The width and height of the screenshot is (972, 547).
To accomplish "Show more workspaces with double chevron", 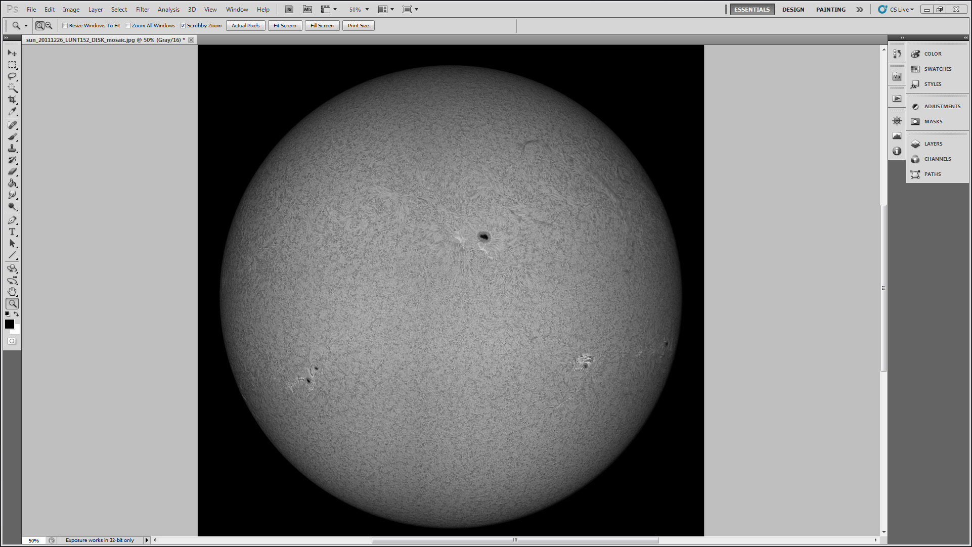I will pos(859,10).
